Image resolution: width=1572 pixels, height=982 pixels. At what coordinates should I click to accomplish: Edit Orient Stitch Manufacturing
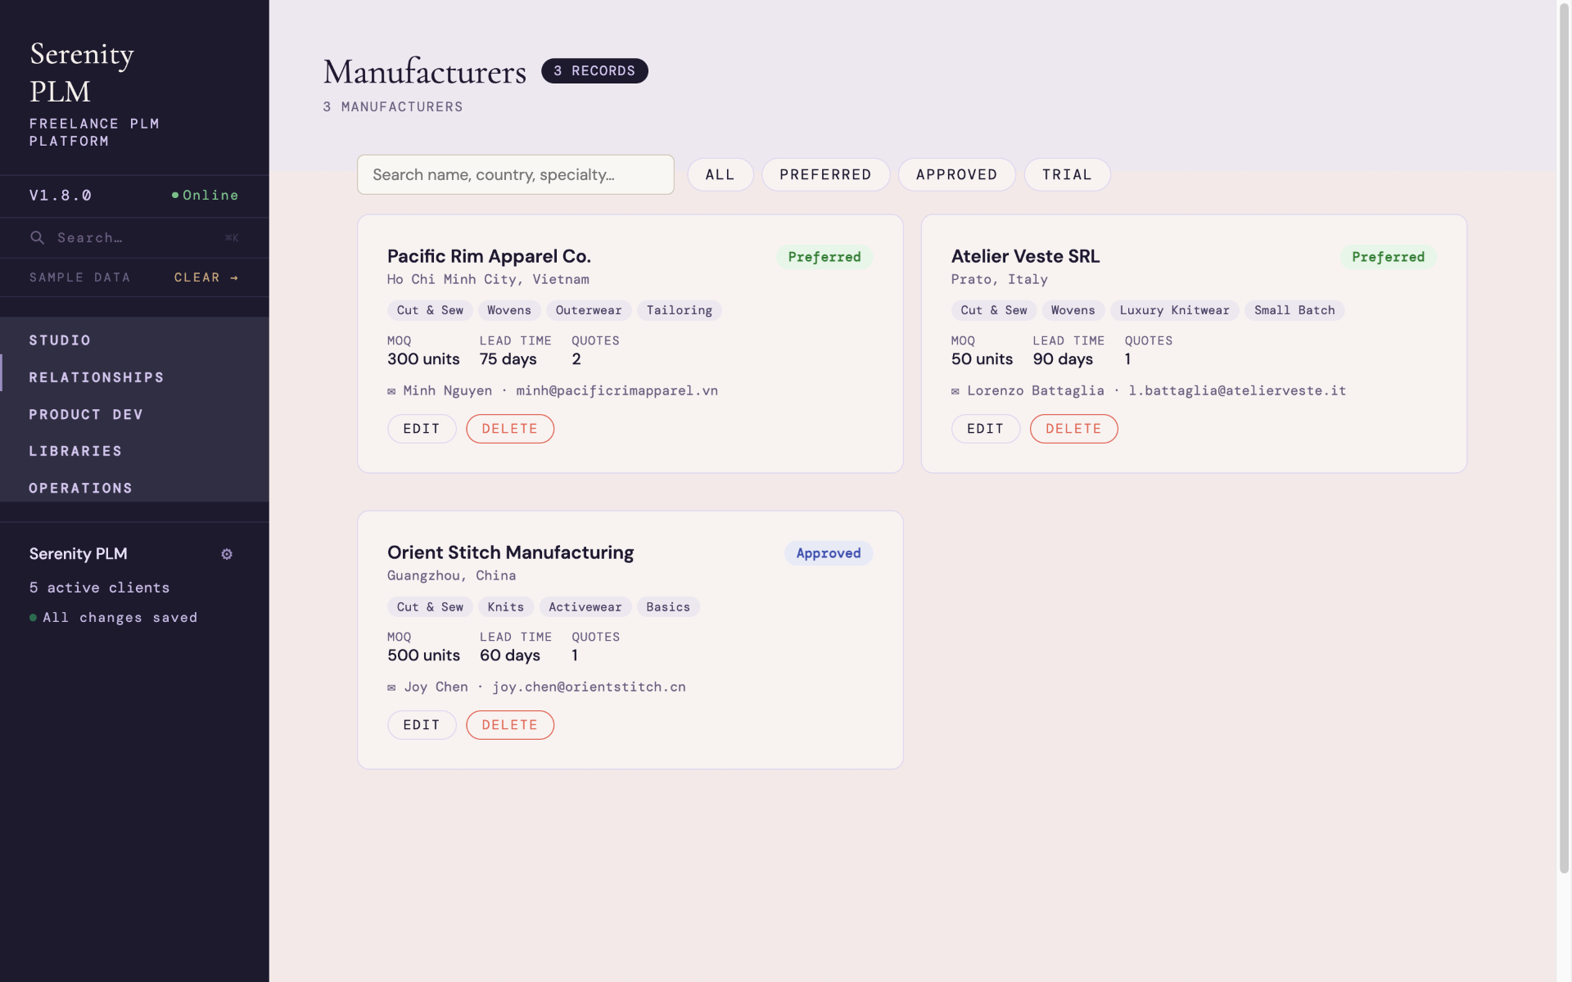(422, 725)
